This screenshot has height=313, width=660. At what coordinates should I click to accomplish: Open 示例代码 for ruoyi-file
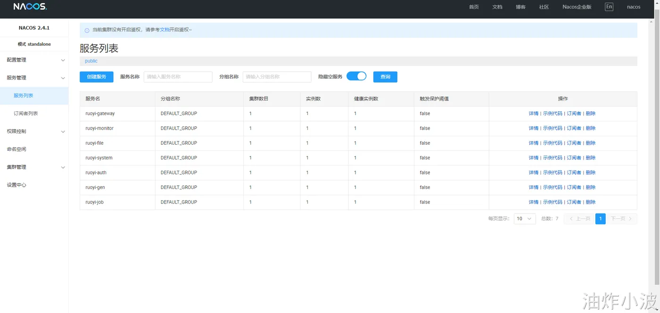tap(553, 143)
